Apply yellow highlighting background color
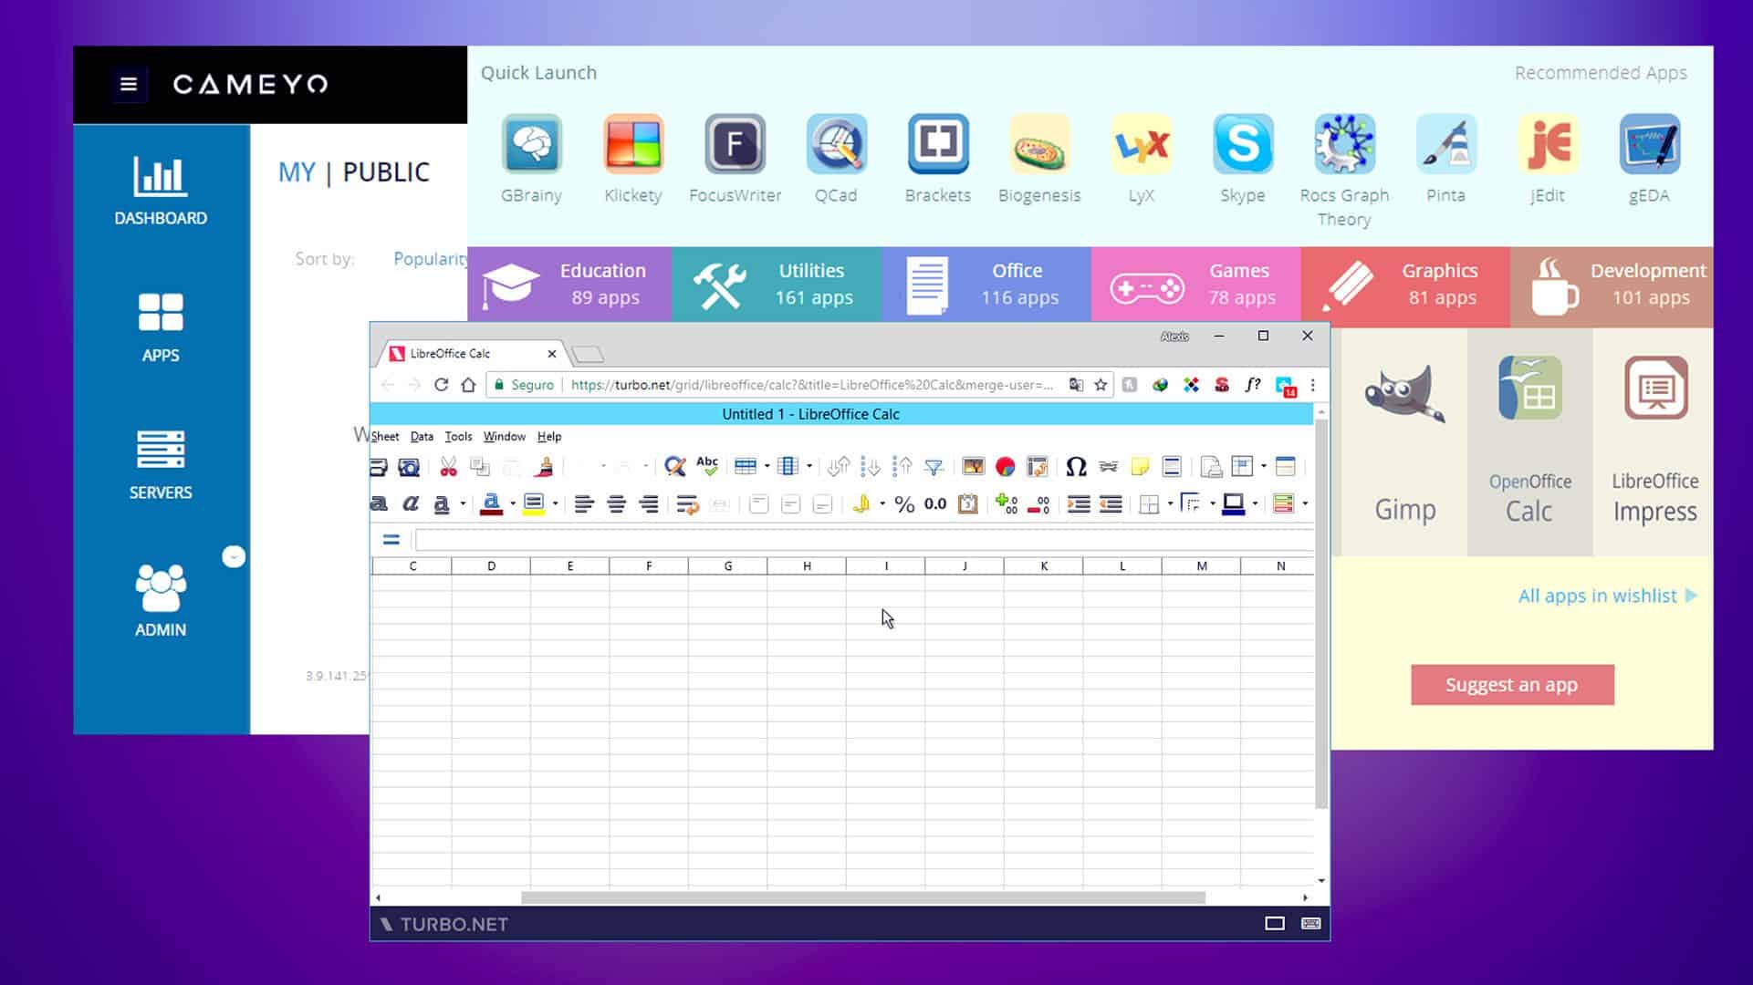The image size is (1753, 985). pyautogui.click(x=534, y=504)
